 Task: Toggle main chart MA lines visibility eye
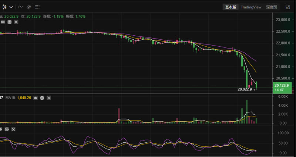[3, 22]
